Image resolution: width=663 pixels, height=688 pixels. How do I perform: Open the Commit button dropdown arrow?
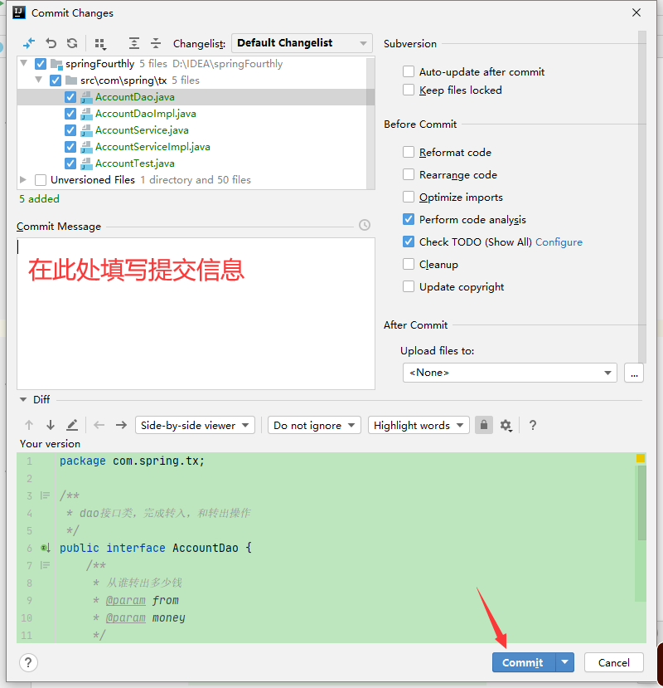(565, 662)
